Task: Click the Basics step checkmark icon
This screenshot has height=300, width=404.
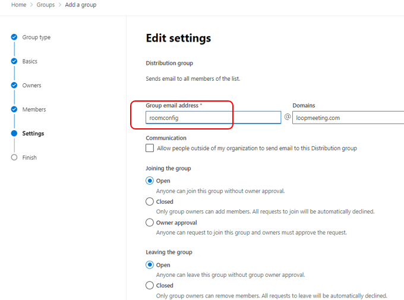Action: pos(14,61)
